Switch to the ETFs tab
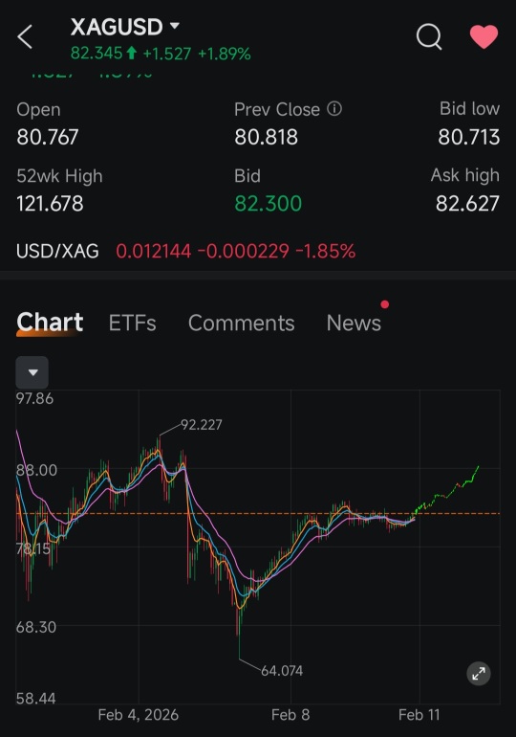 (x=132, y=323)
